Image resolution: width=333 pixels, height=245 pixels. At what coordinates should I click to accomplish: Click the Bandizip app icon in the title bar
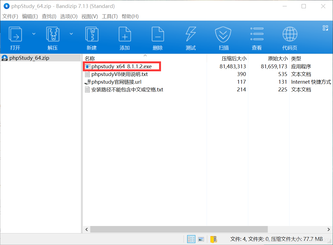(x=7, y=6)
